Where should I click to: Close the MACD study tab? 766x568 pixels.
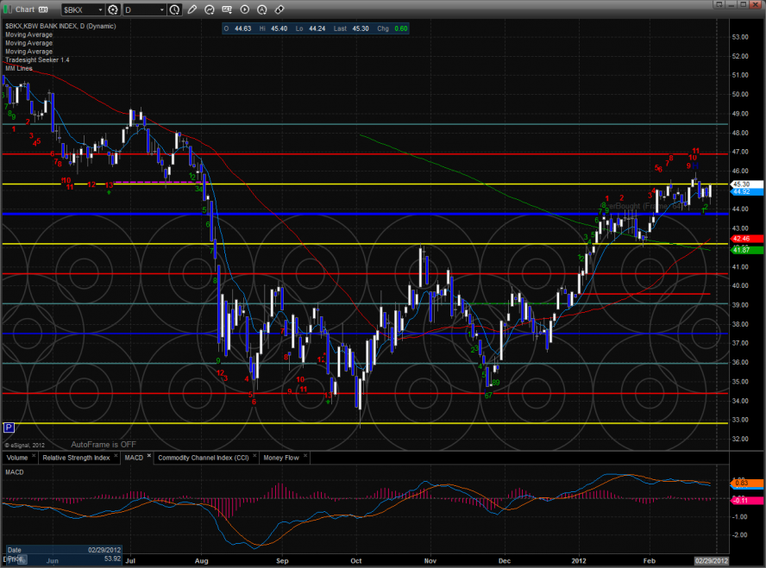tap(148, 456)
